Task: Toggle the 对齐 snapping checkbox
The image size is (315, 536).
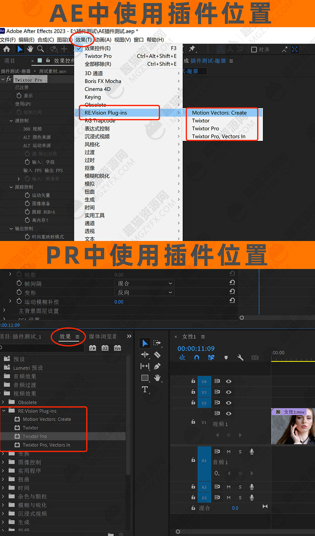Action: pyautogui.click(x=254, y=49)
